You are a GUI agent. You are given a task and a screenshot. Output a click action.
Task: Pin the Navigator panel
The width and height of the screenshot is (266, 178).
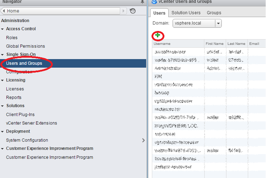point(143,2)
